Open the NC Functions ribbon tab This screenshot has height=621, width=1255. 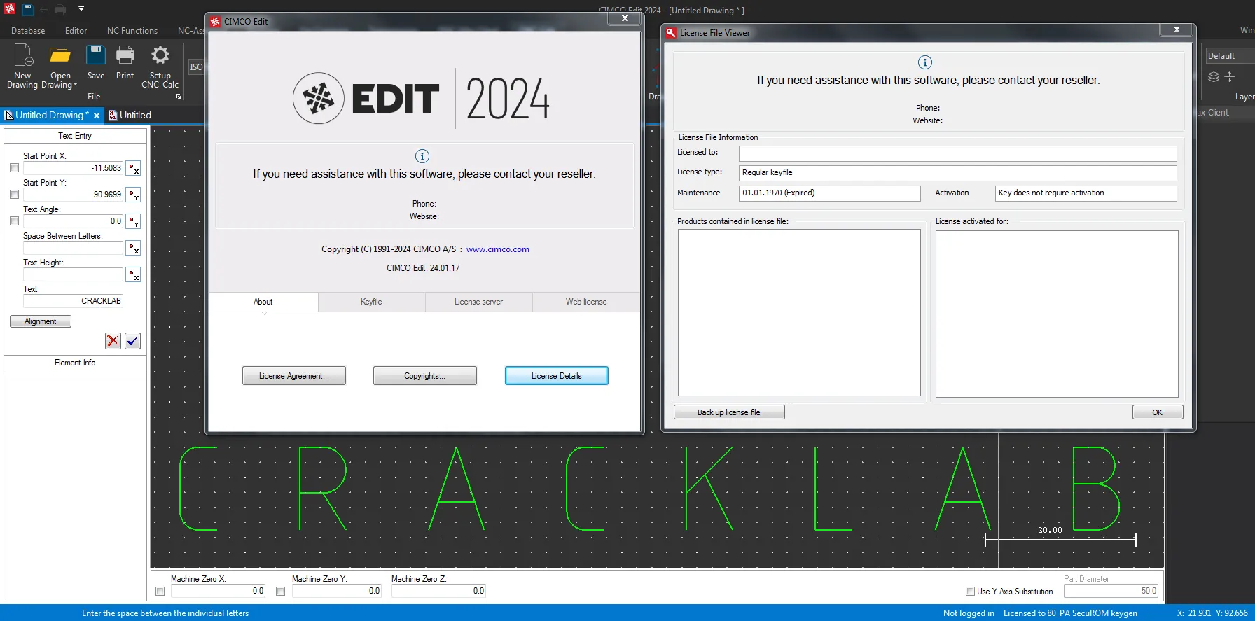(132, 31)
